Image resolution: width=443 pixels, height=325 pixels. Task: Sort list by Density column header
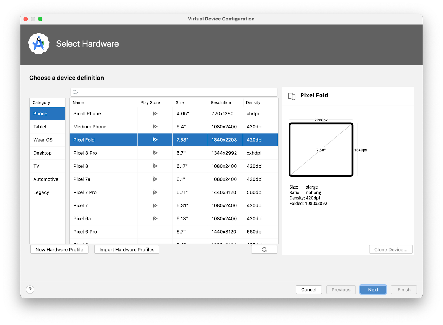coord(253,102)
